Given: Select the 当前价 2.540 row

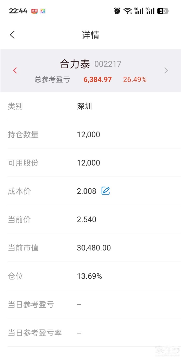Looking at the screenshot, I should click(90, 219).
